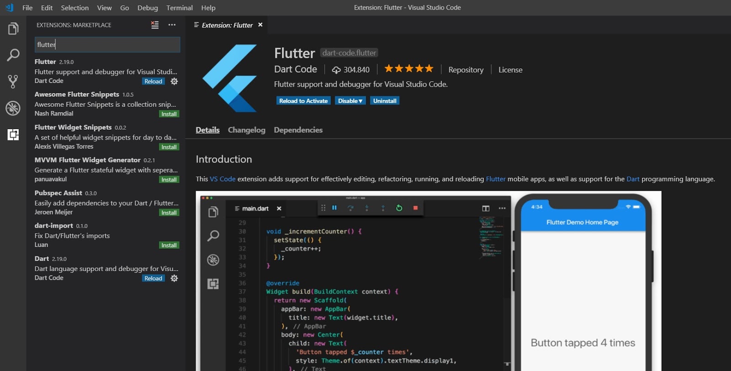Image resolution: width=731 pixels, height=371 pixels.
Task: Select Pubspec Assist list entry
Action: [x=106, y=203]
